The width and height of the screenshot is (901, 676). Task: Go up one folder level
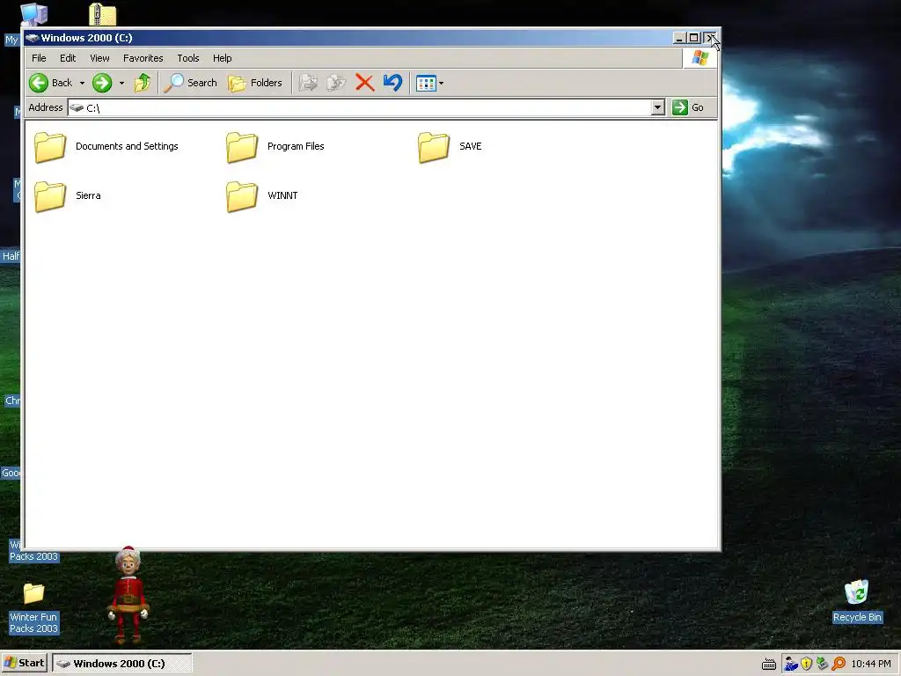(x=143, y=83)
